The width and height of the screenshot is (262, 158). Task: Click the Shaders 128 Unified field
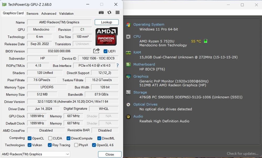tap(45, 73)
